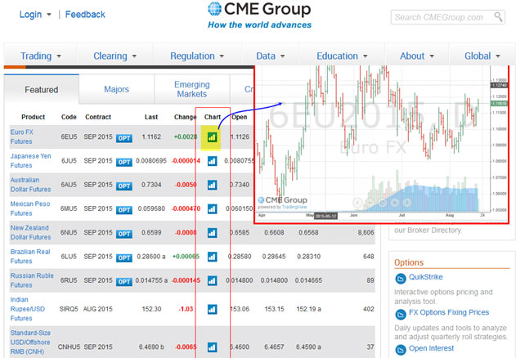Switch to the Emerging Markets tab
Screen dimensions: 516x358
192,89
